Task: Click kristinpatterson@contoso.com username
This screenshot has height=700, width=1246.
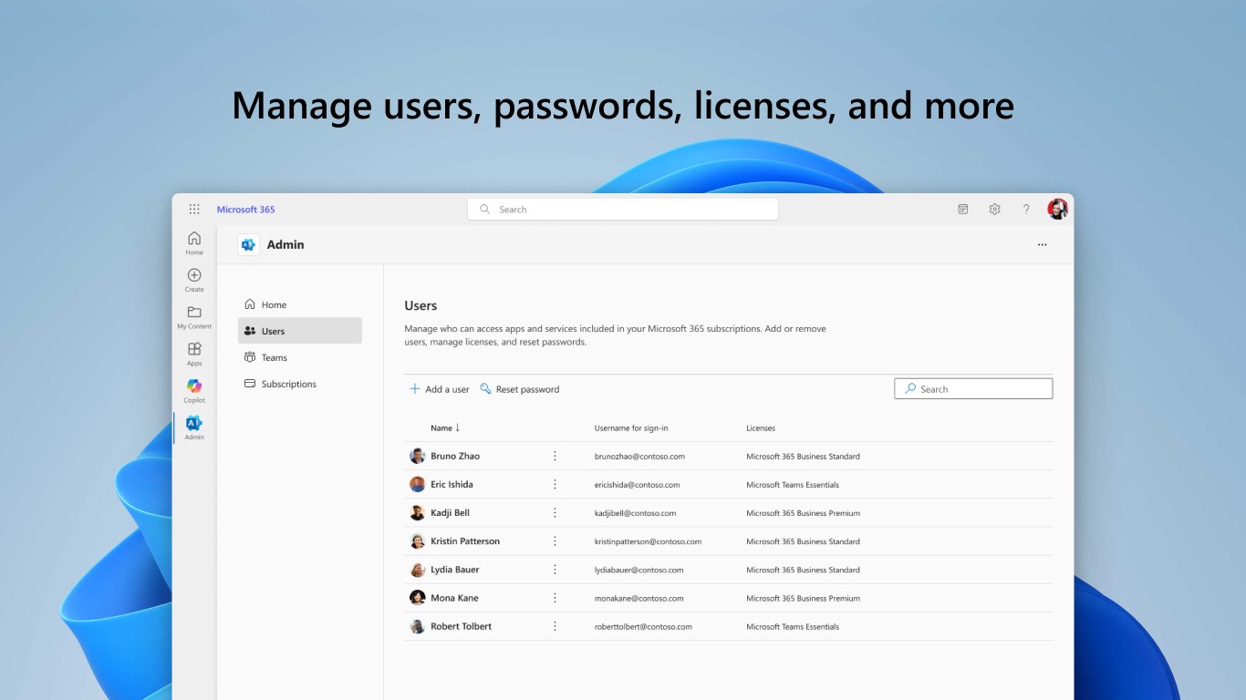Action: point(649,541)
